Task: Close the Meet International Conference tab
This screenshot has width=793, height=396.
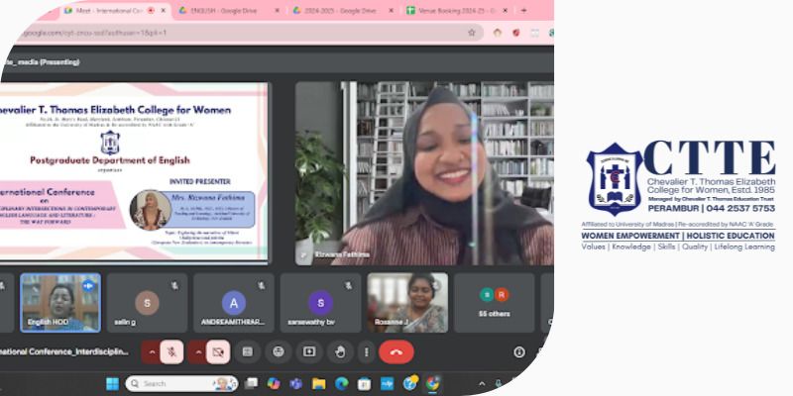Action: [163, 11]
